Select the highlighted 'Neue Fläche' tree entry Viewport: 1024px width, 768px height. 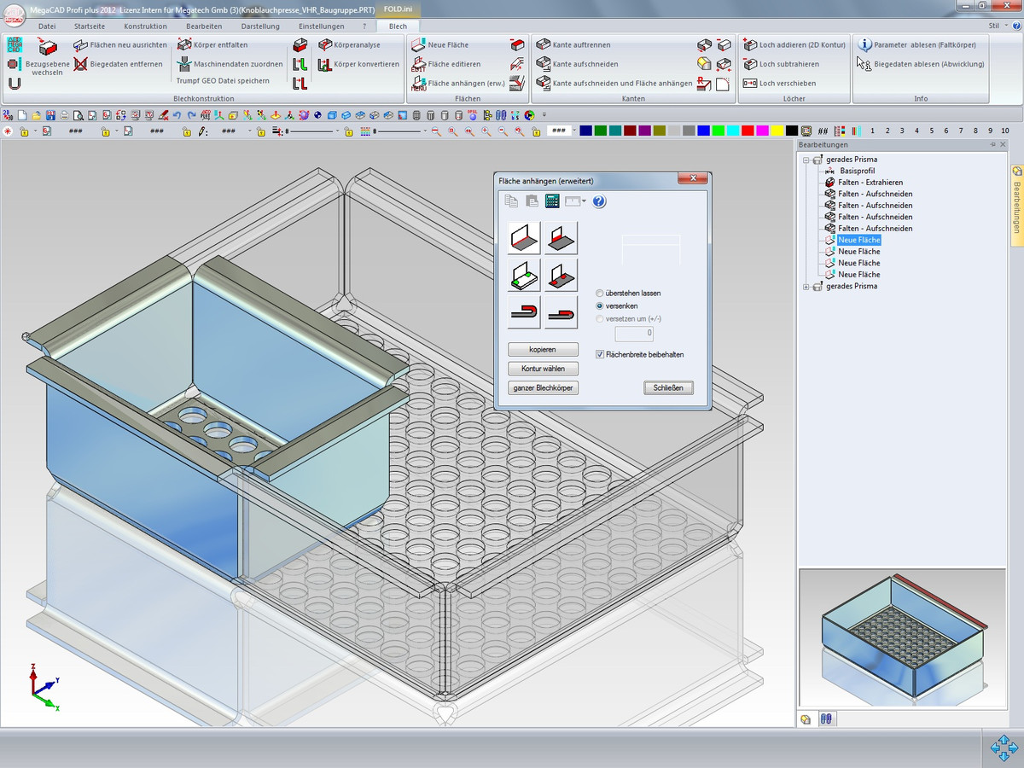click(859, 240)
